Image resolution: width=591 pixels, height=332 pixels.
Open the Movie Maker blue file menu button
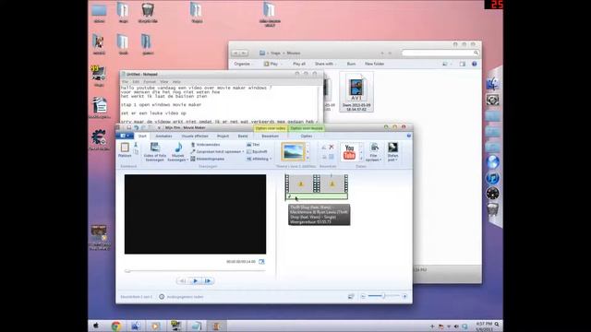pyautogui.click(x=125, y=136)
